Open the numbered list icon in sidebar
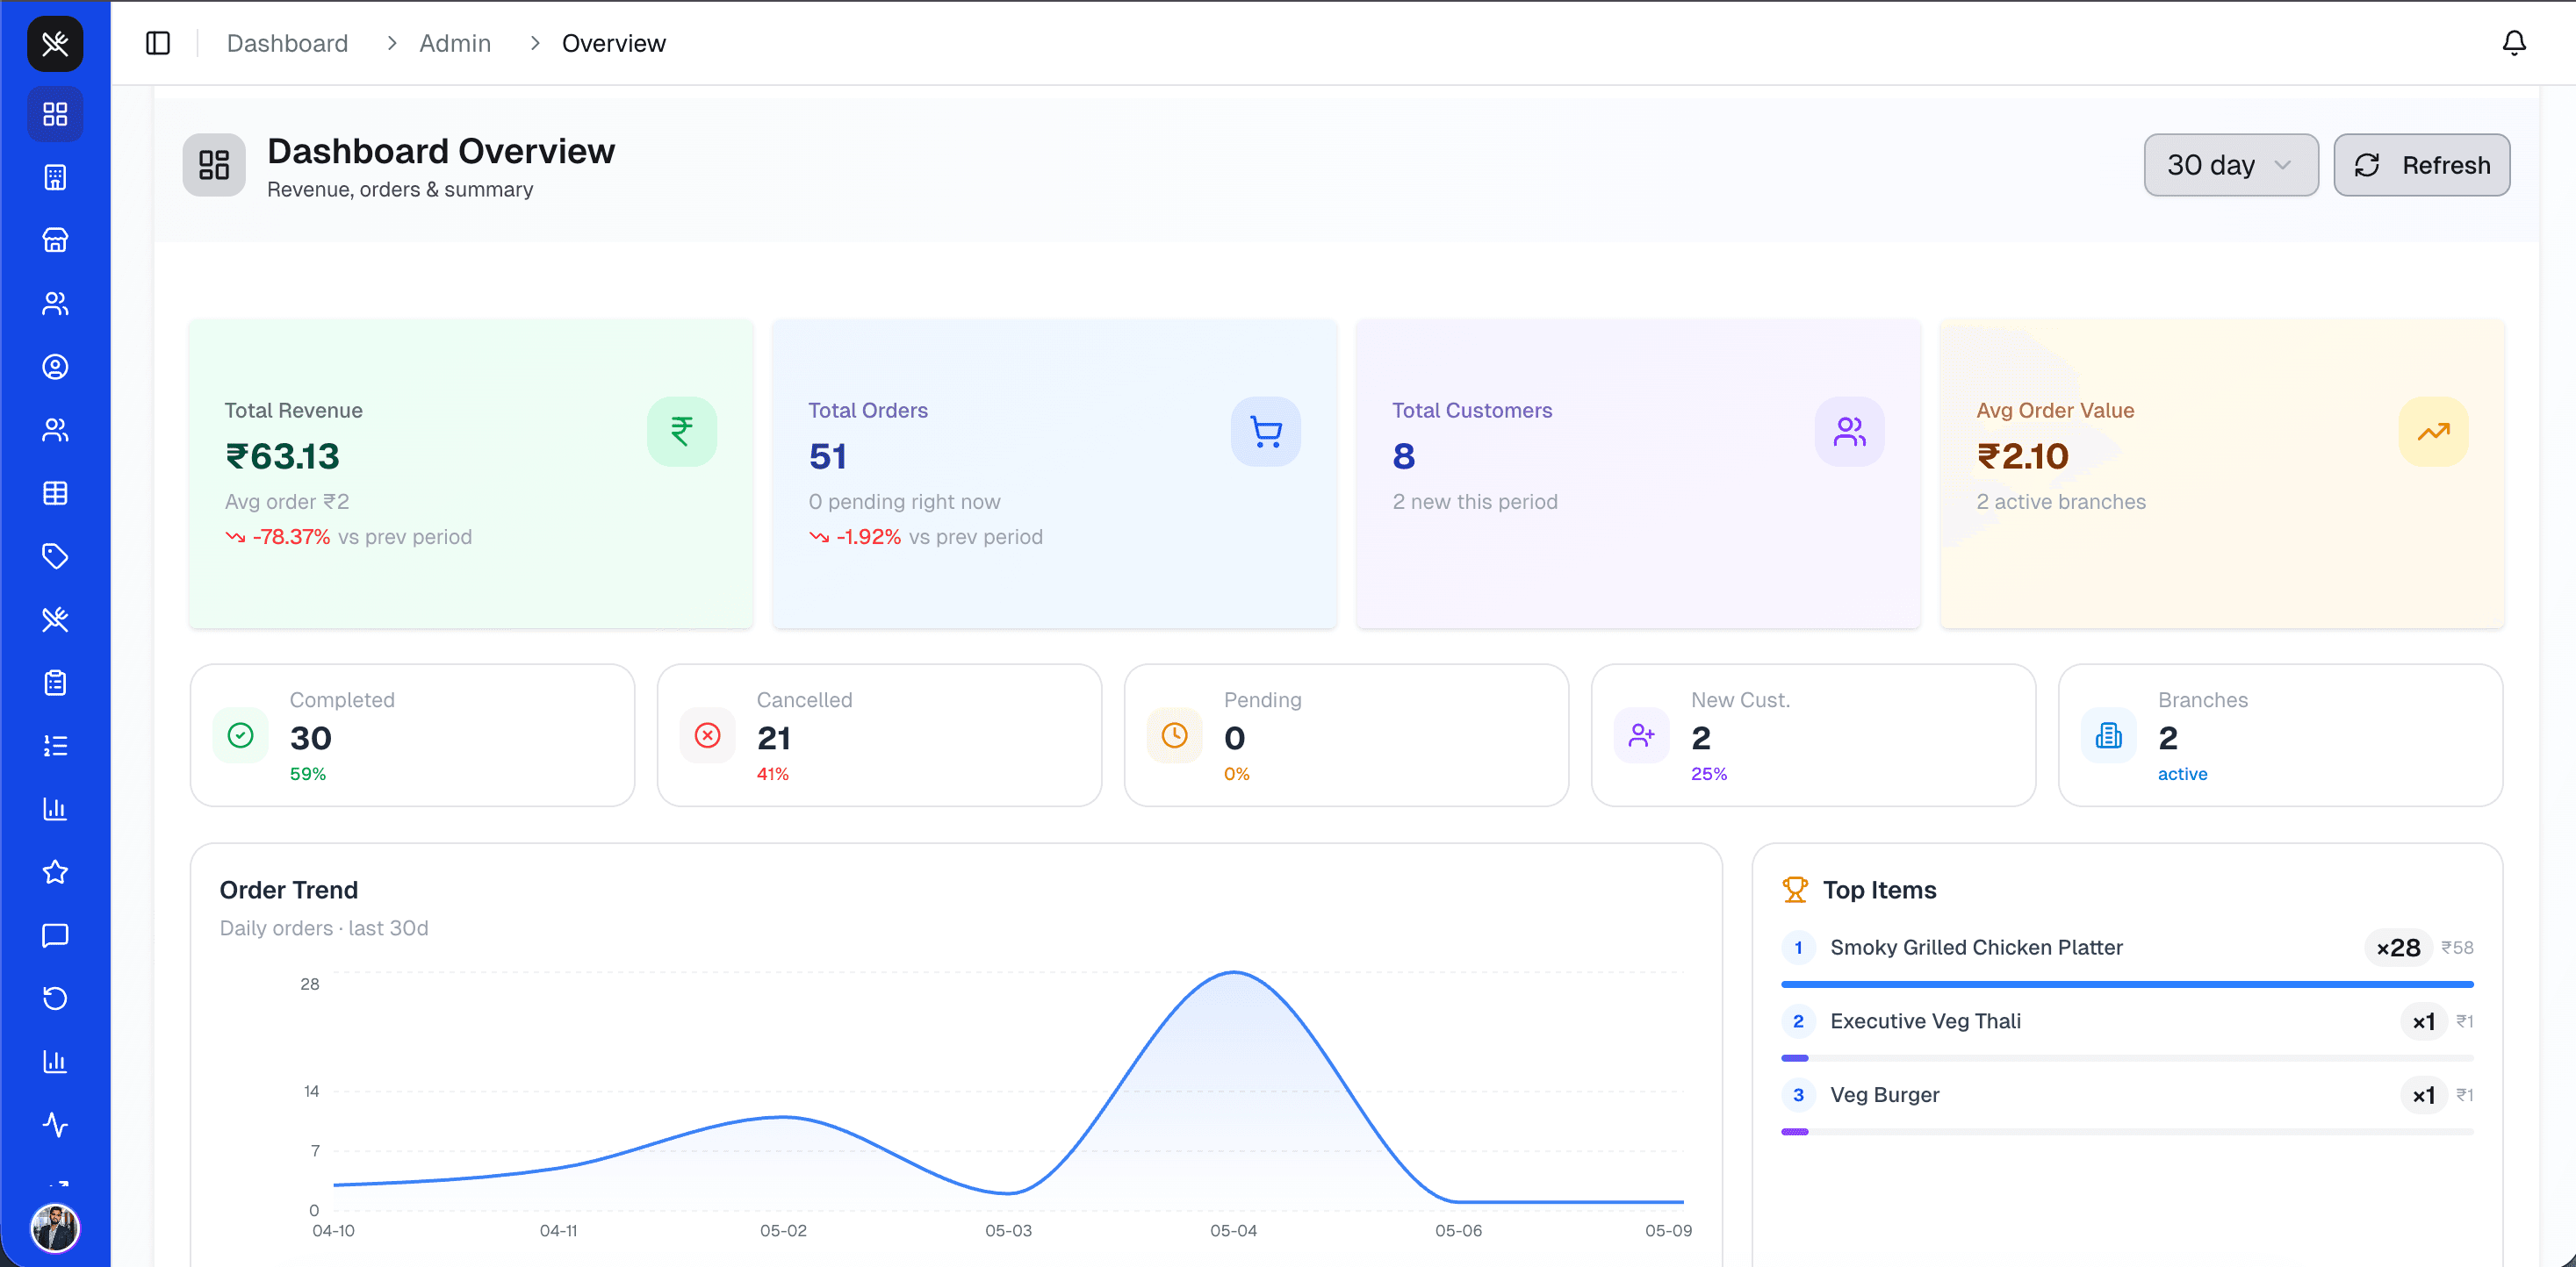 tap(55, 747)
